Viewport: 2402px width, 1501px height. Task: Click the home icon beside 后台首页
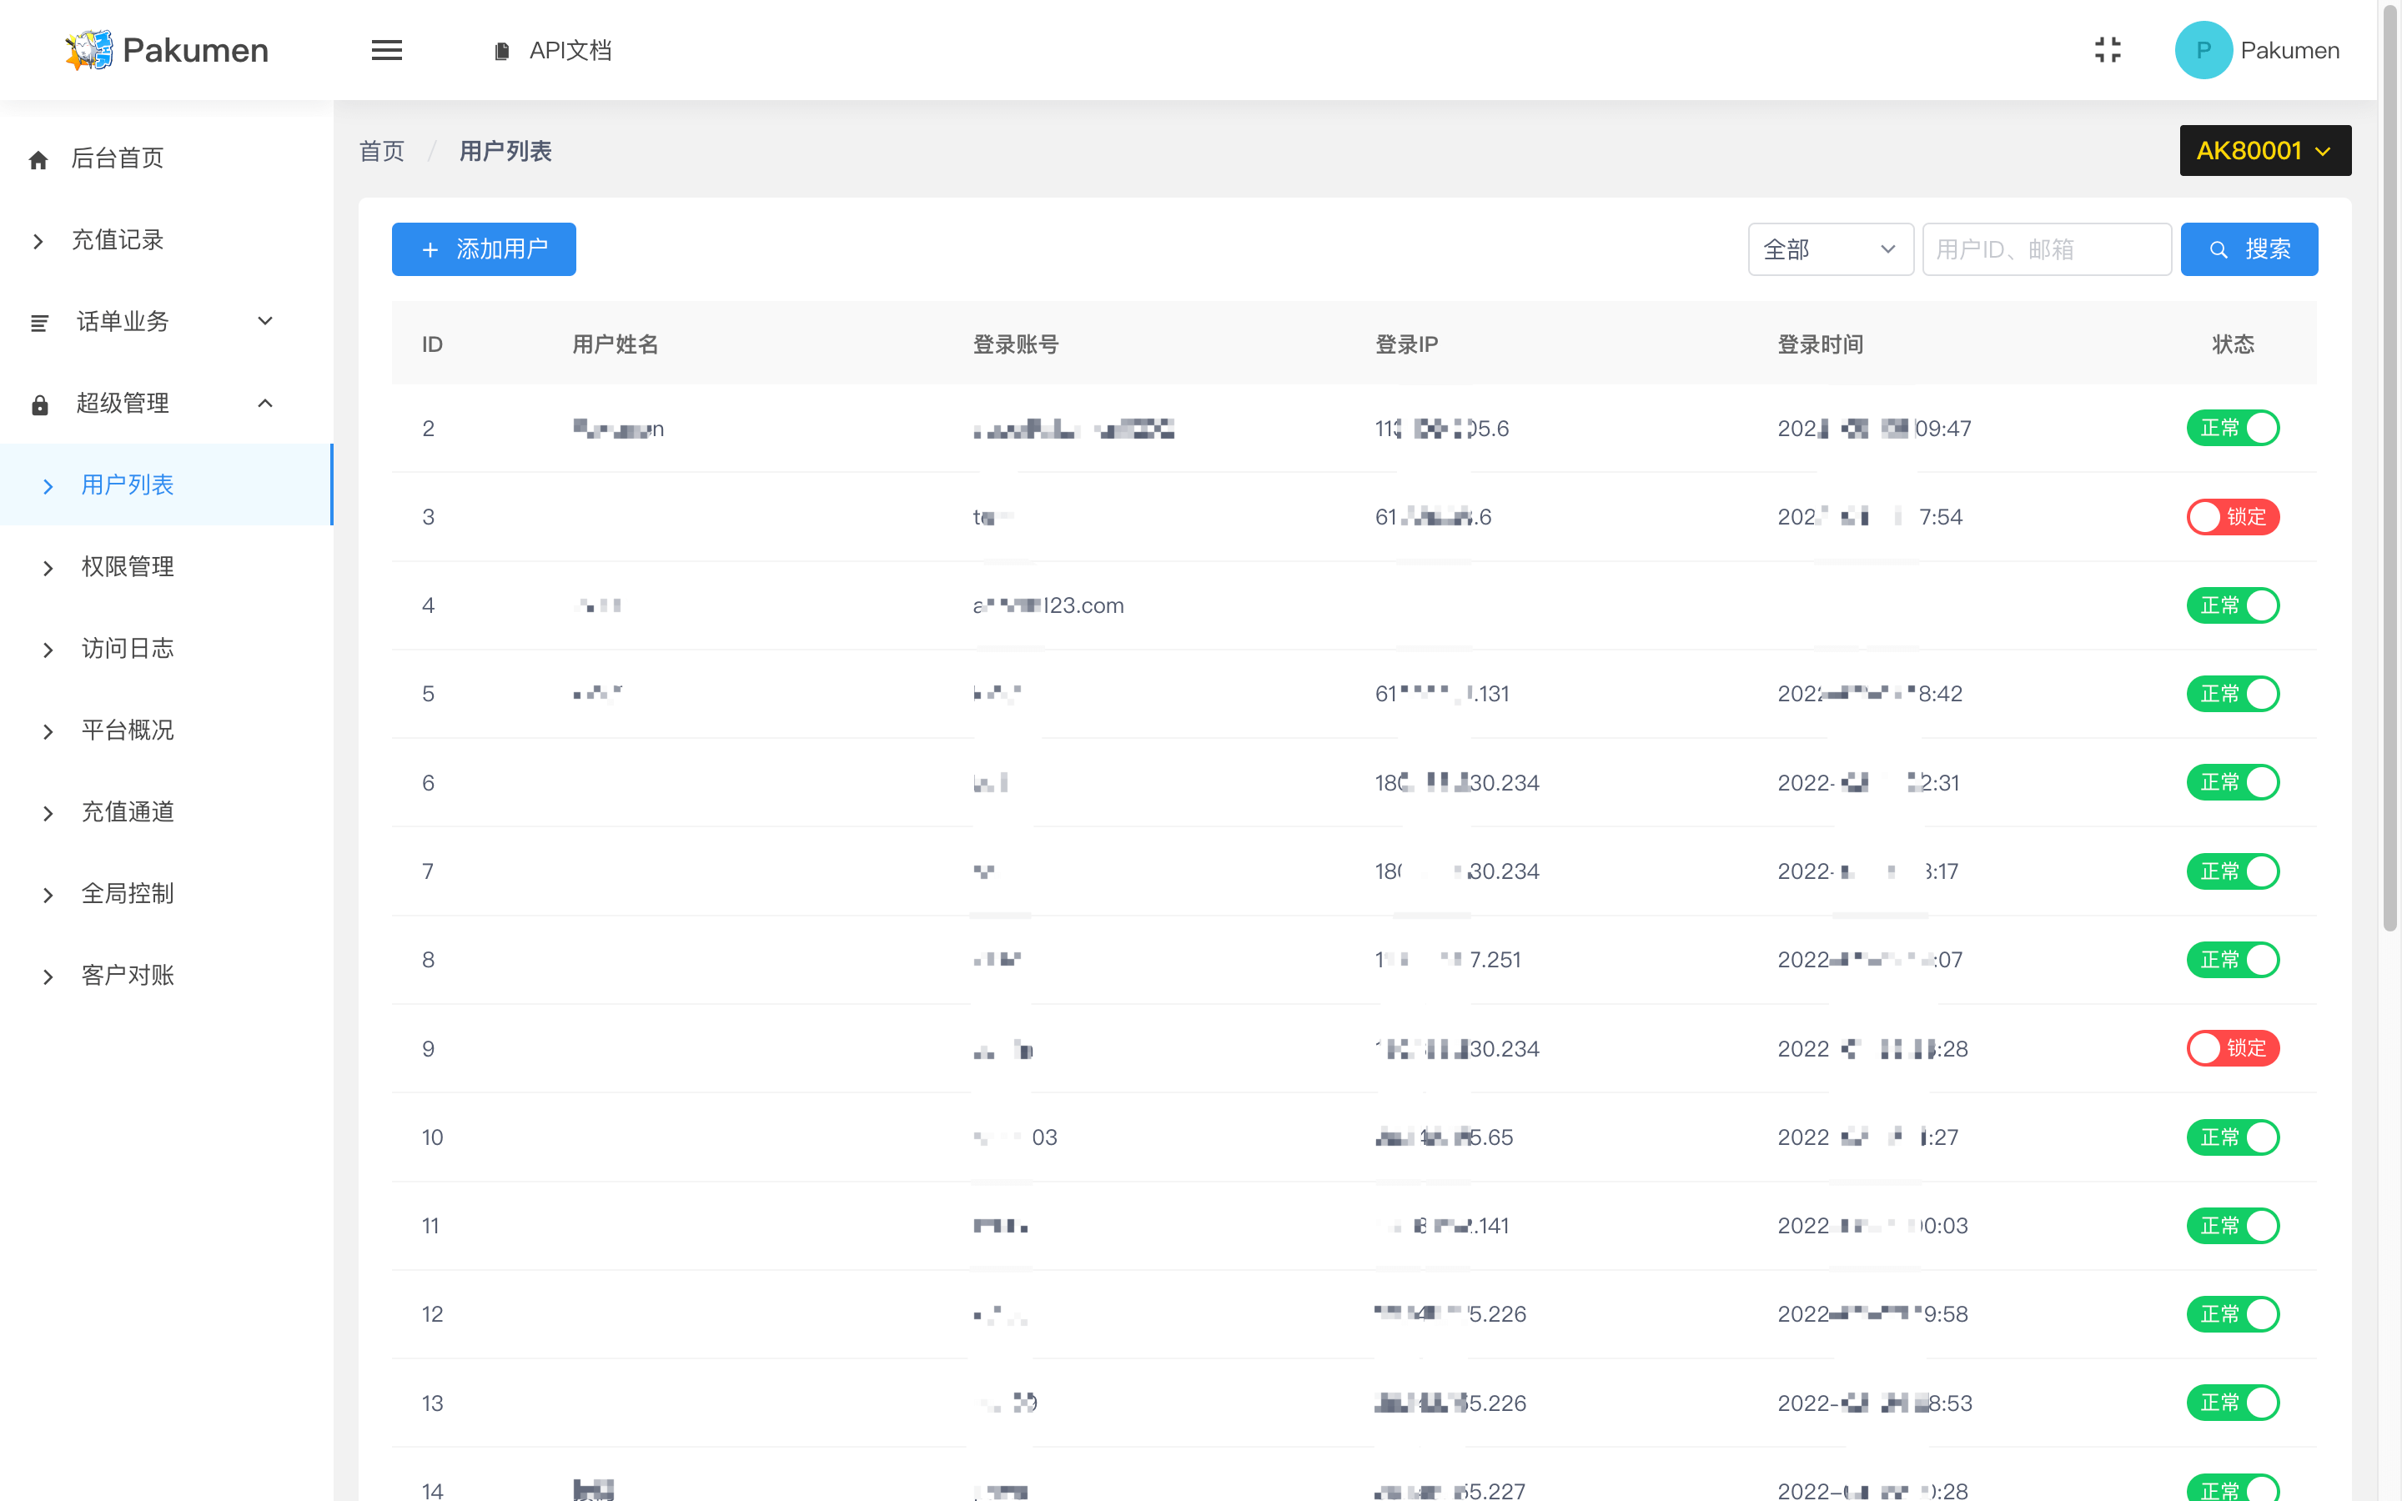[38, 158]
